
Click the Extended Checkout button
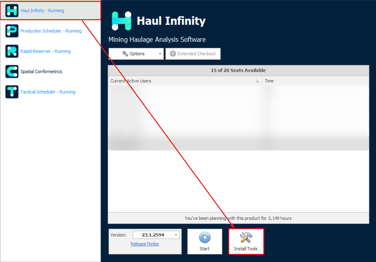[x=193, y=54]
